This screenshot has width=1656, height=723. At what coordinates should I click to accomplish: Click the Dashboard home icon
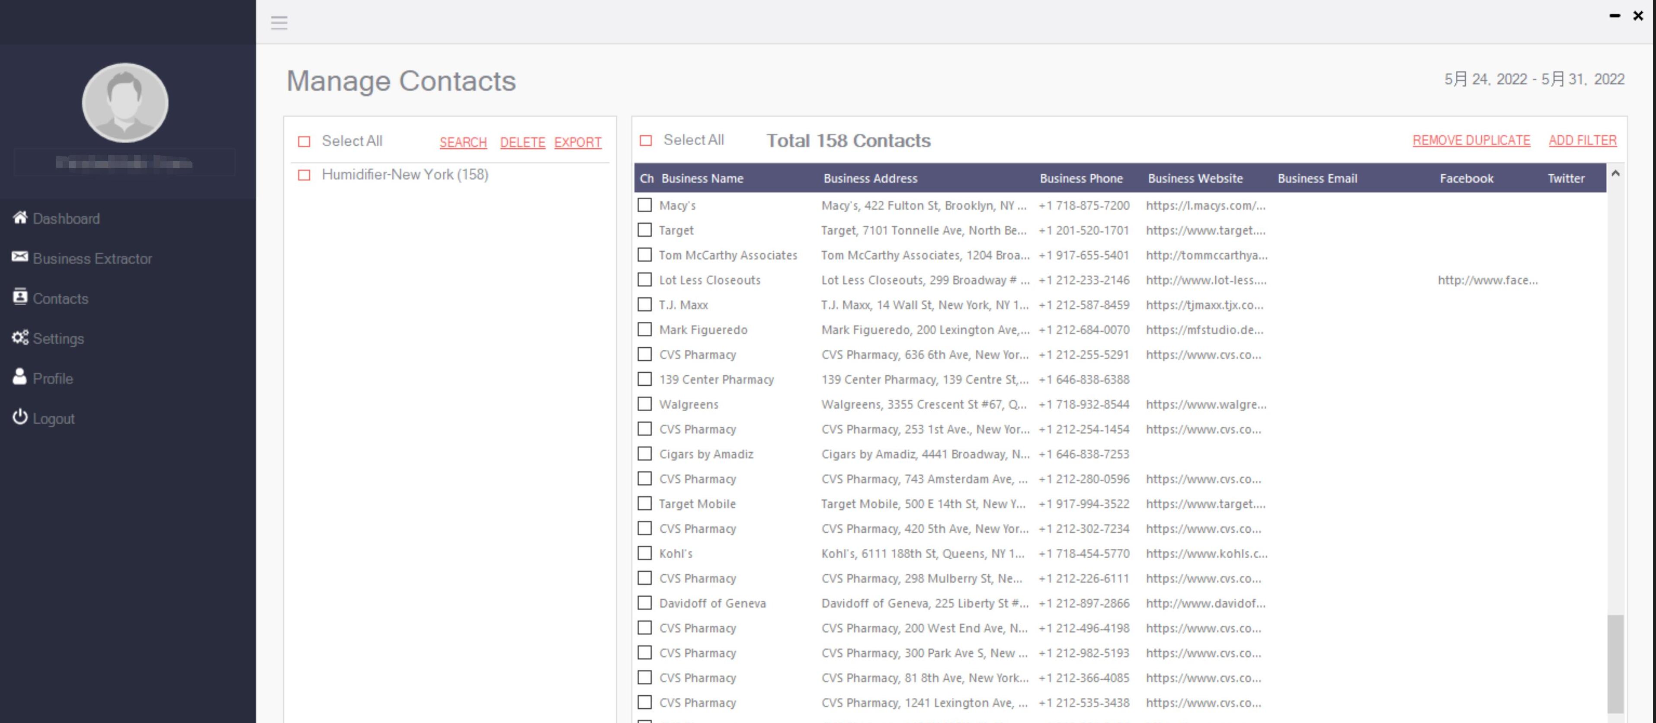20,218
